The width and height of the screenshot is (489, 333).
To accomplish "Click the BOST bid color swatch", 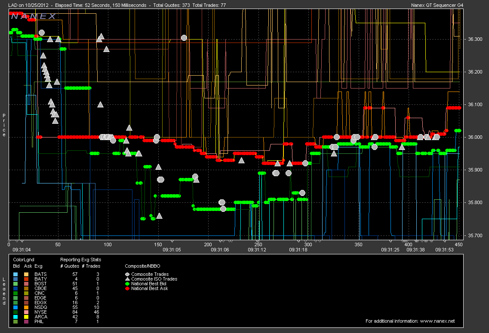I will [x=15, y=284].
